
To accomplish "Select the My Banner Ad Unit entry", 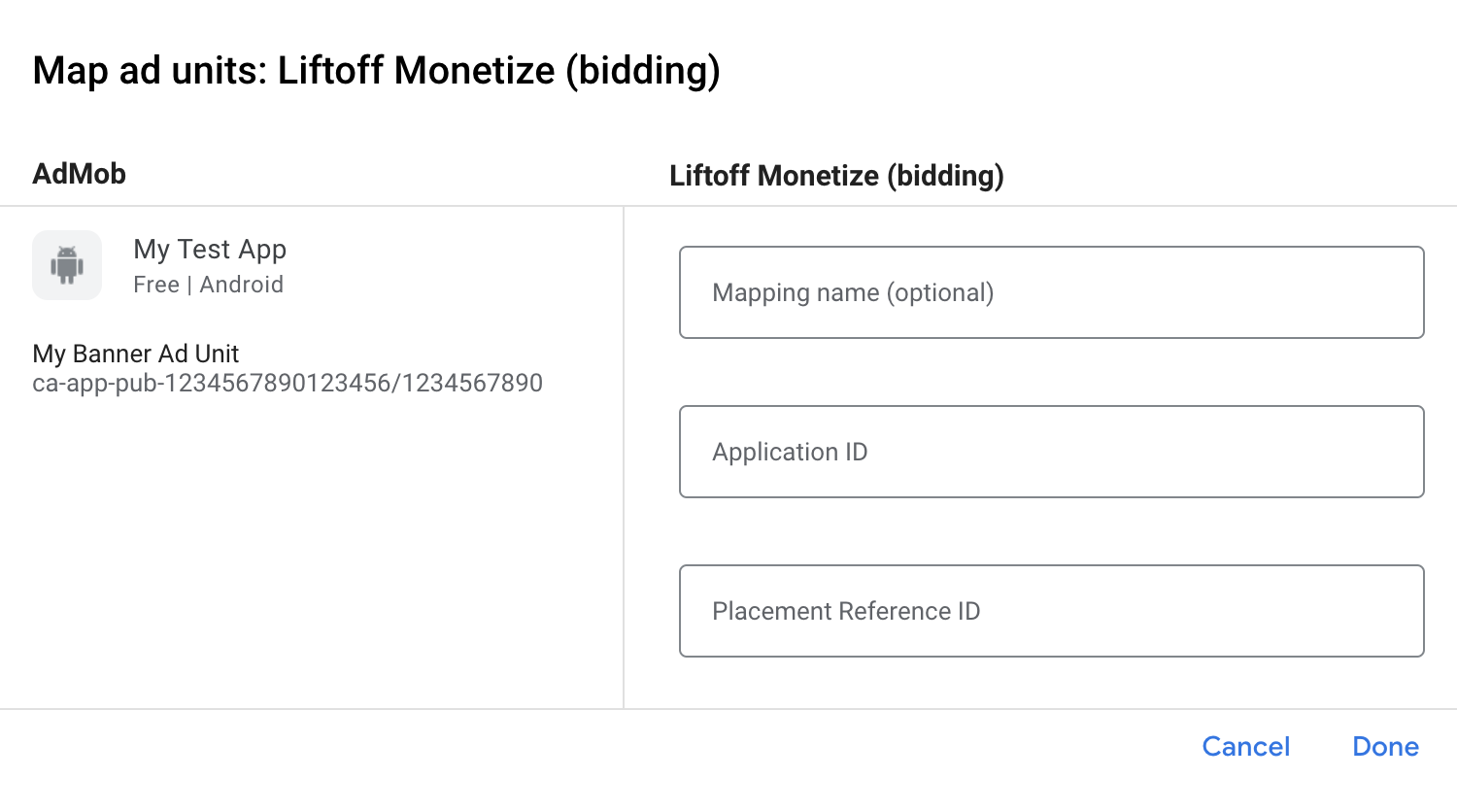I will coord(136,354).
